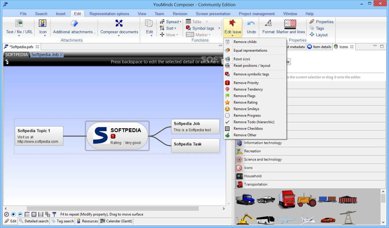
Task: Open Marker and lines tool
Action: 290,27
